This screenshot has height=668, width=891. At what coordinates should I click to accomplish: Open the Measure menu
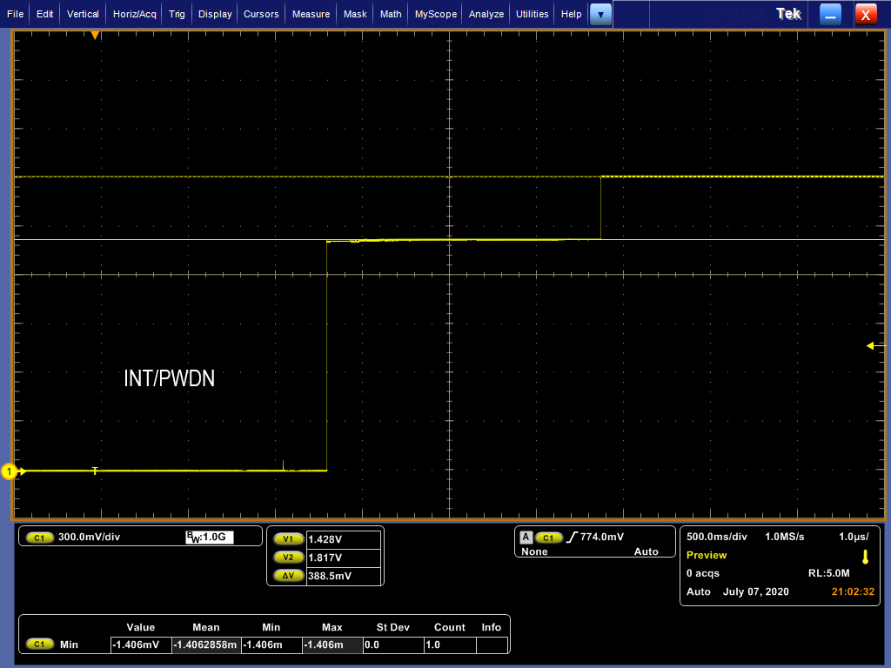coord(311,14)
